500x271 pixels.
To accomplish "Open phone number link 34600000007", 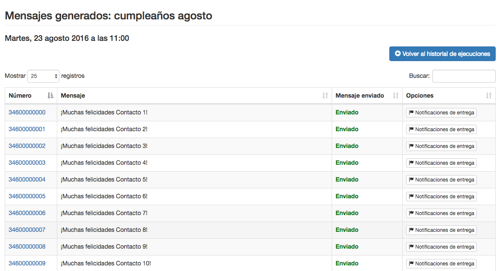I will coord(27,230).
